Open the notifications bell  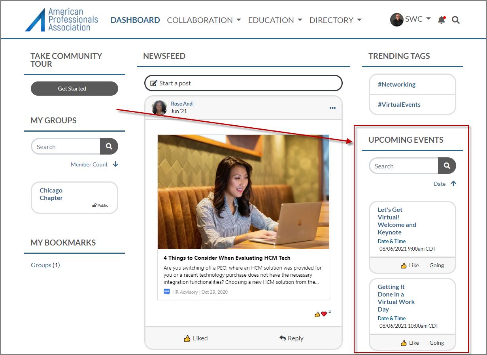pos(442,20)
